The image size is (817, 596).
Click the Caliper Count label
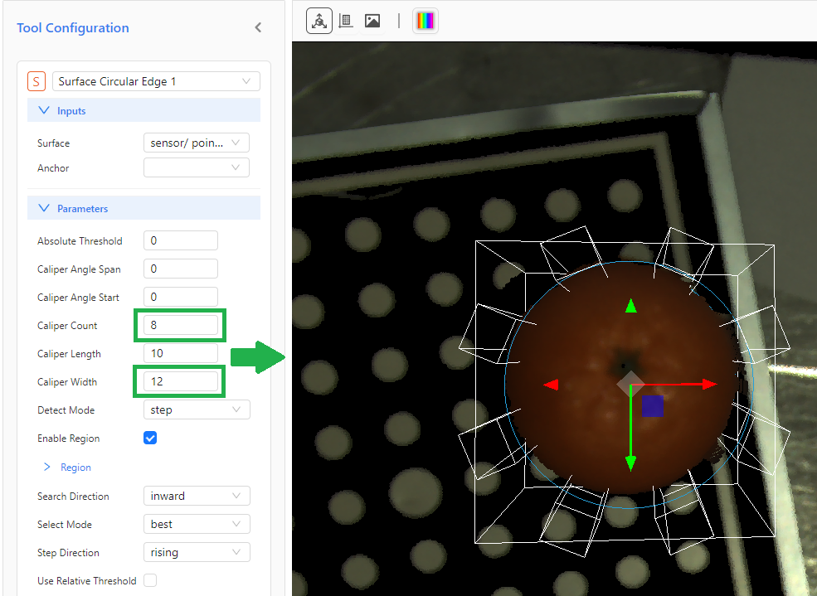pos(67,325)
